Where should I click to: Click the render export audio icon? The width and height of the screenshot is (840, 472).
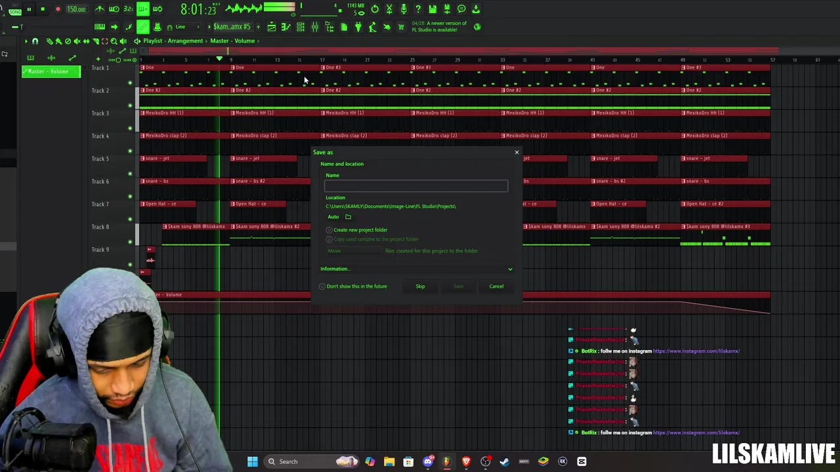point(447,9)
